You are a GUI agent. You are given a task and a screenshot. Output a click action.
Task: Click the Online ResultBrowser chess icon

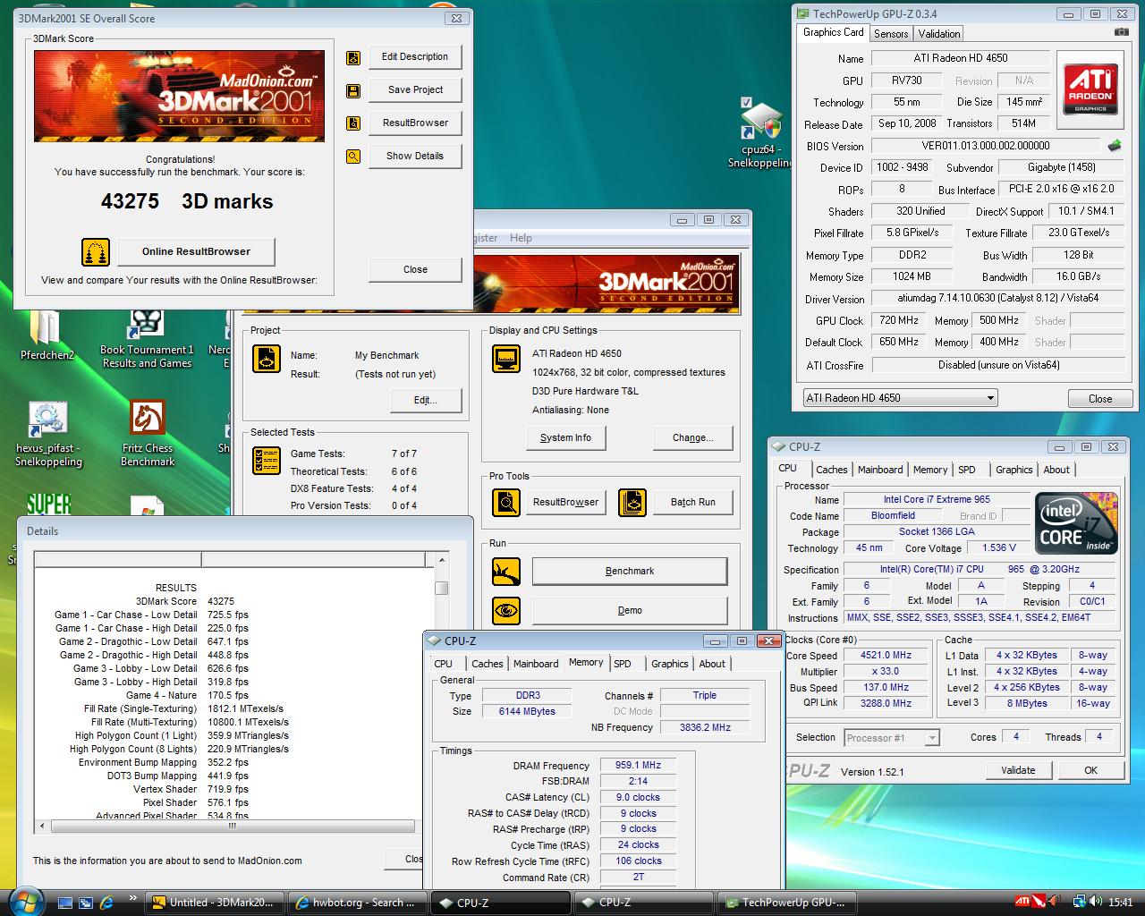pos(96,252)
